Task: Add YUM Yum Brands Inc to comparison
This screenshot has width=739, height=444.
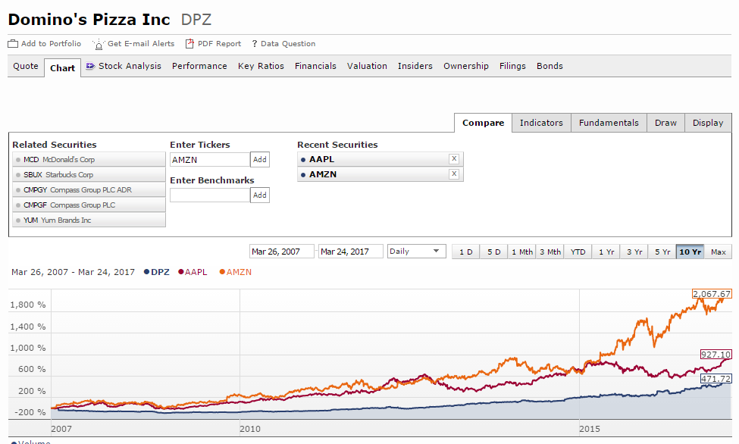Action: 89,220
